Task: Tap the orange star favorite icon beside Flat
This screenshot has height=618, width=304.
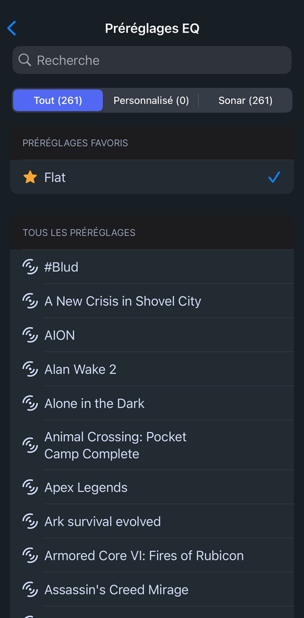Action: pos(30,177)
